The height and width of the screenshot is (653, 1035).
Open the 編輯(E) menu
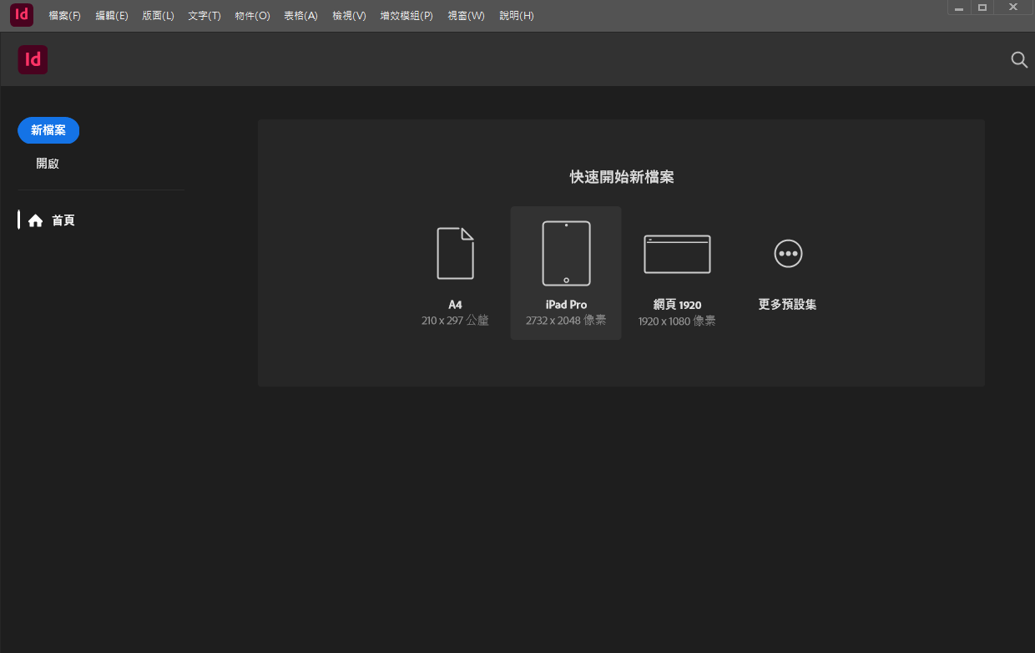(x=112, y=16)
